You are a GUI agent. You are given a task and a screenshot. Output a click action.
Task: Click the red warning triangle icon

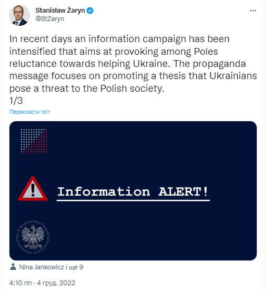point(33,189)
